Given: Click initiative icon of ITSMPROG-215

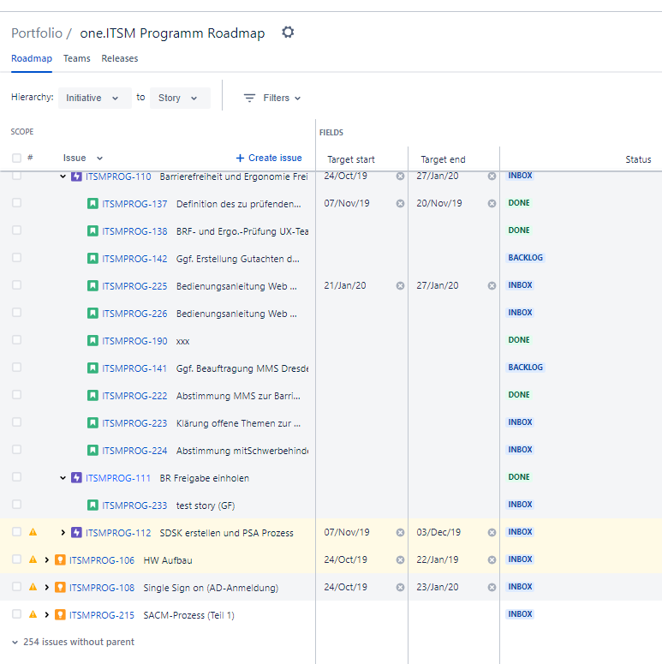Looking at the screenshot, I should [x=61, y=615].
